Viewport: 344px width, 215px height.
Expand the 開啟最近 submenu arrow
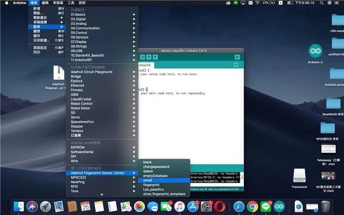[62, 18]
